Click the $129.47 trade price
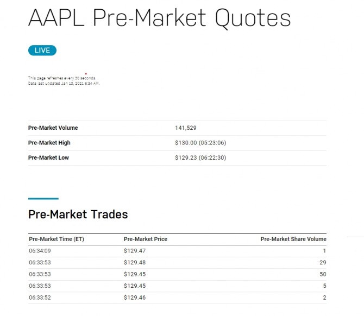This screenshot has width=364, height=316. coord(135,251)
